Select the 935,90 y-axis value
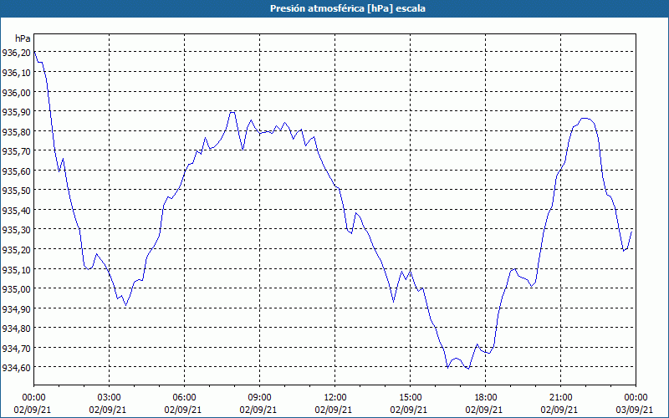Viewport: 669px width, 418px height. [x=16, y=112]
